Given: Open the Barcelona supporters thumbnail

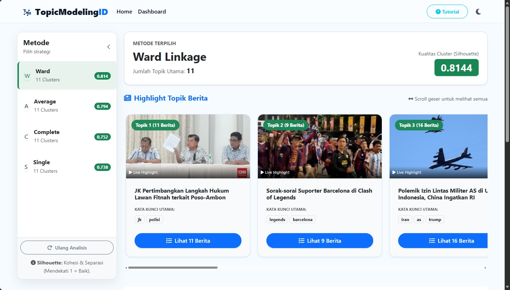Looking at the screenshot, I should (x=320, y=146).
